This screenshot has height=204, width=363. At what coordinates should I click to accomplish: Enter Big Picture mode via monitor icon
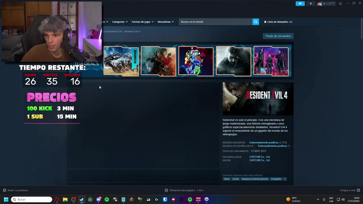[x=341, y=3]
